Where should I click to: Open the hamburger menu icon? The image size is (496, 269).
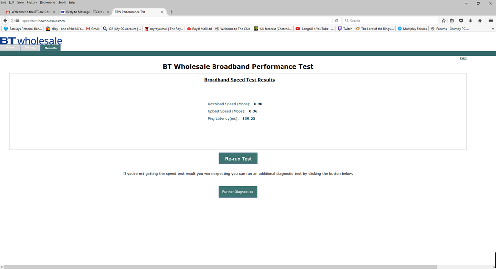[491, 21]
